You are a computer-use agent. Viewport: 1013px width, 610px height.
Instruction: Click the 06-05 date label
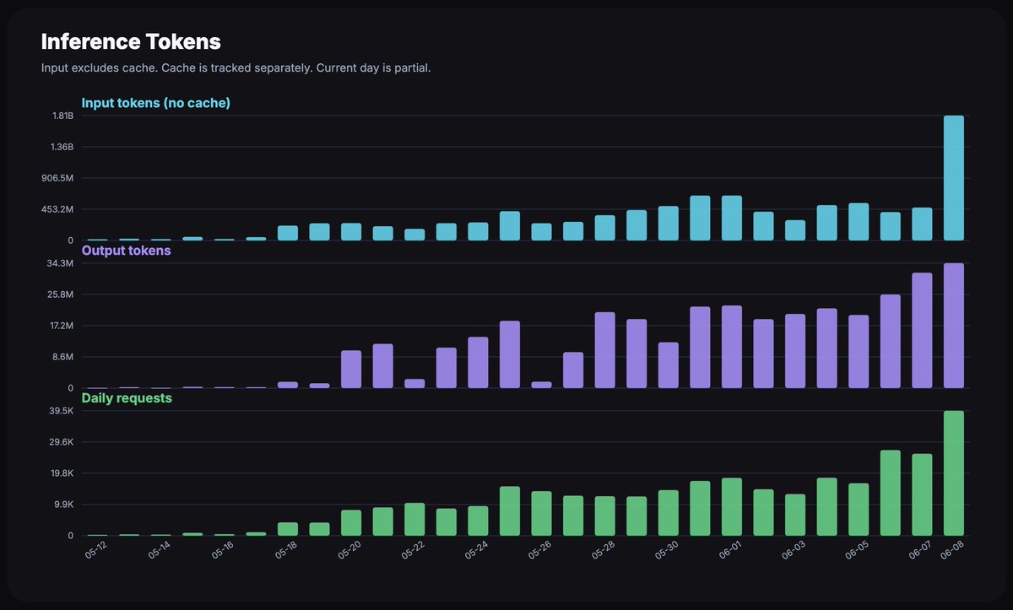(x=856, y=551)
